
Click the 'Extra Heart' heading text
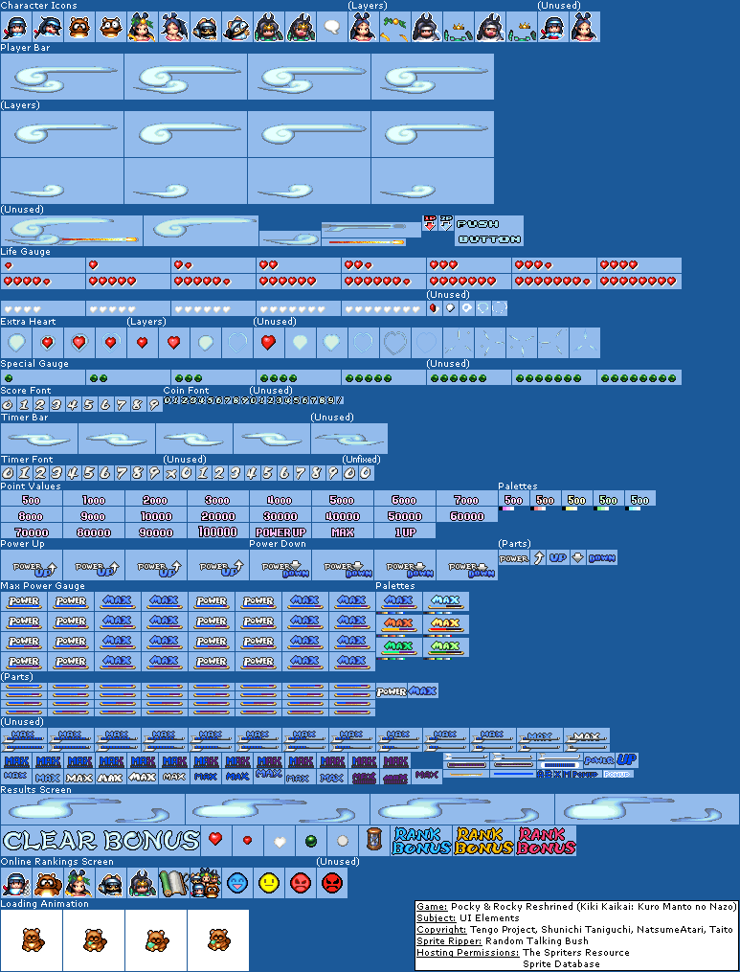click(x=28, y=321)
